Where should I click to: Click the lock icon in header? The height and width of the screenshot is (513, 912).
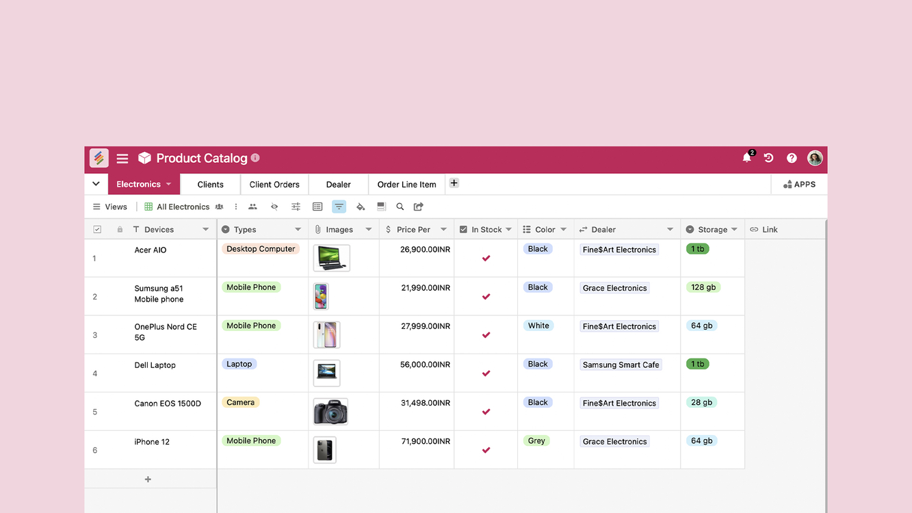click(x=120, y=230)
